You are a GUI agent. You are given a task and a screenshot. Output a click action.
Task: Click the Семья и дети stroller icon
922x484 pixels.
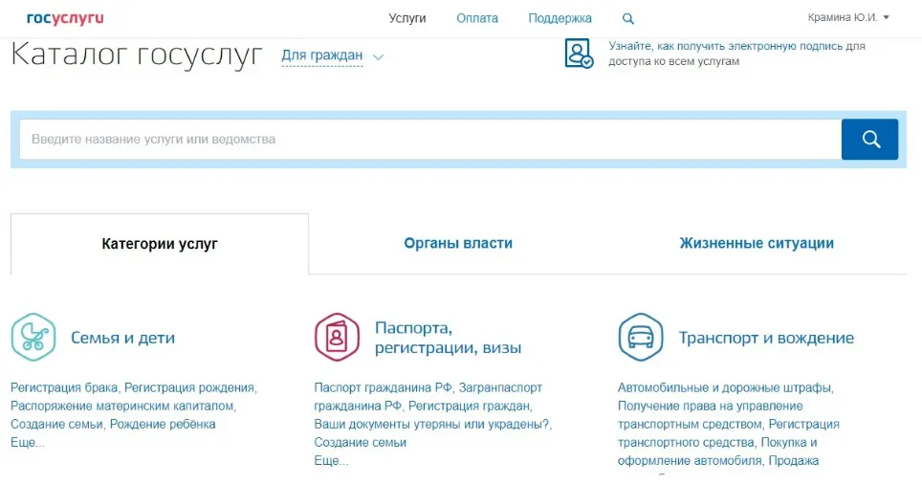click(33, 337)
